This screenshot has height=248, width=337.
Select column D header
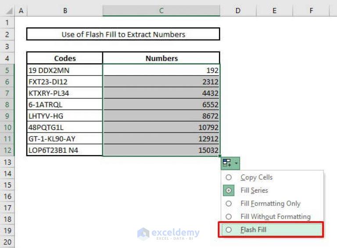pos(238,11)
